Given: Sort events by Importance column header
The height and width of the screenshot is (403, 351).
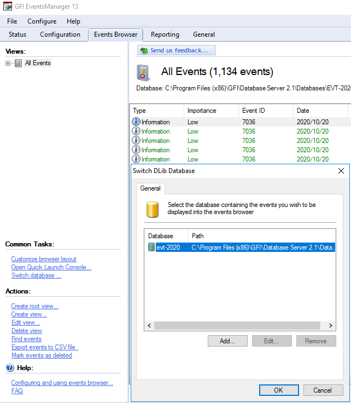Looking at the screenshot, I should [x=211, y=111].
